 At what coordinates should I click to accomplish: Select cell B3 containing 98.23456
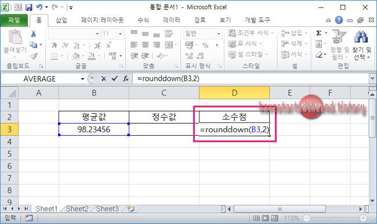point(94,129)
